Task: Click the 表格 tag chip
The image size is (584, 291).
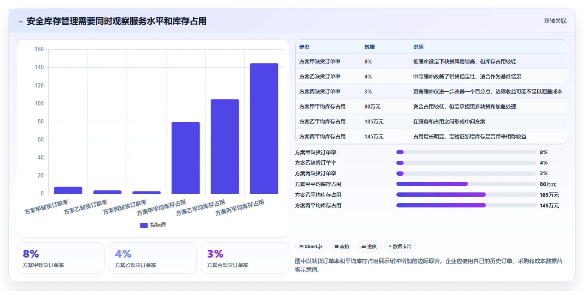Action: tap(342, 246)
